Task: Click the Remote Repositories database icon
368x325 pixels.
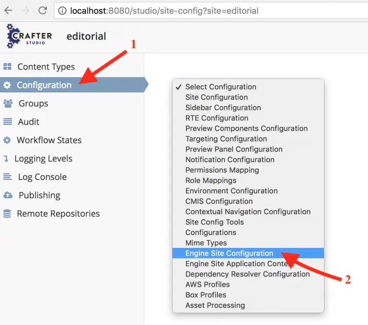Action: 7,214
